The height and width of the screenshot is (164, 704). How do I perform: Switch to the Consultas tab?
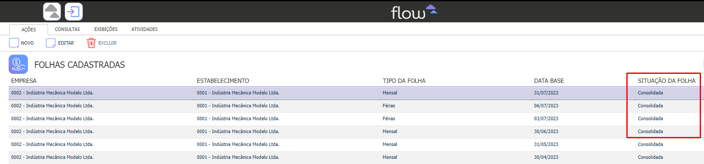point(67,29)
